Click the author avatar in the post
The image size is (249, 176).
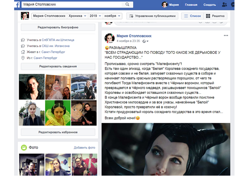pos(109,38)
